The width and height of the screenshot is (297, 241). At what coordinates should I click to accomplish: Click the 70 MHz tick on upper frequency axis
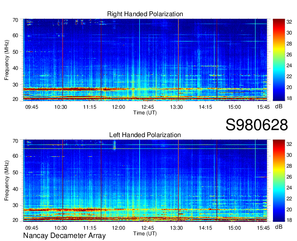coord(15,20)
